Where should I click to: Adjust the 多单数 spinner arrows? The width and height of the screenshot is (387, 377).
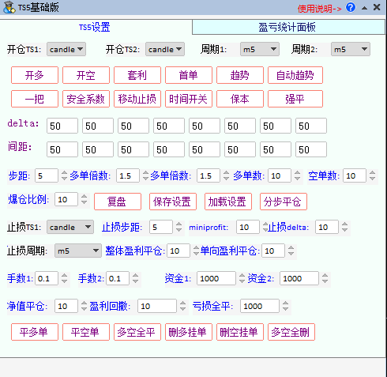tap(297, 175)
